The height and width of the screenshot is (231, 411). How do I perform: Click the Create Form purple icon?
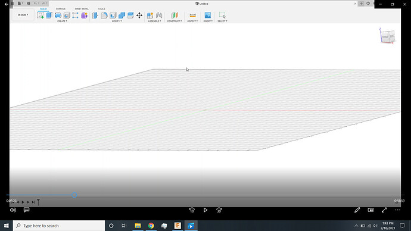pyautogui.click(x=84, y=15)
